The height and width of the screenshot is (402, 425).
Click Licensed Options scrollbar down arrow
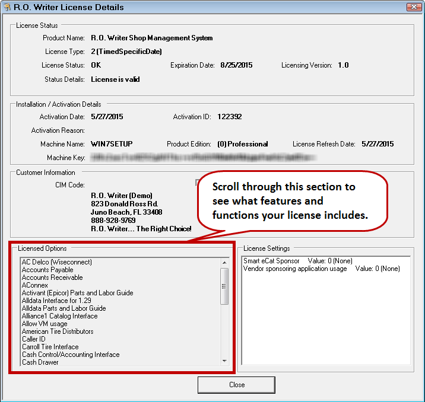click(x=224, y=360)
